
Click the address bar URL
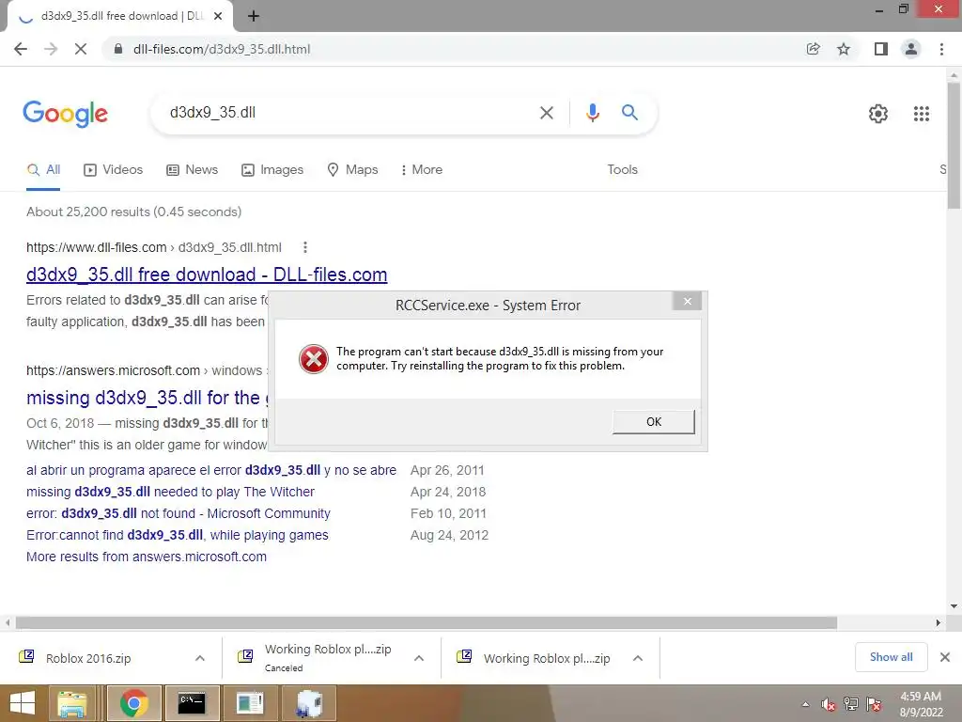pyautogui.click(x=222, y=49)
